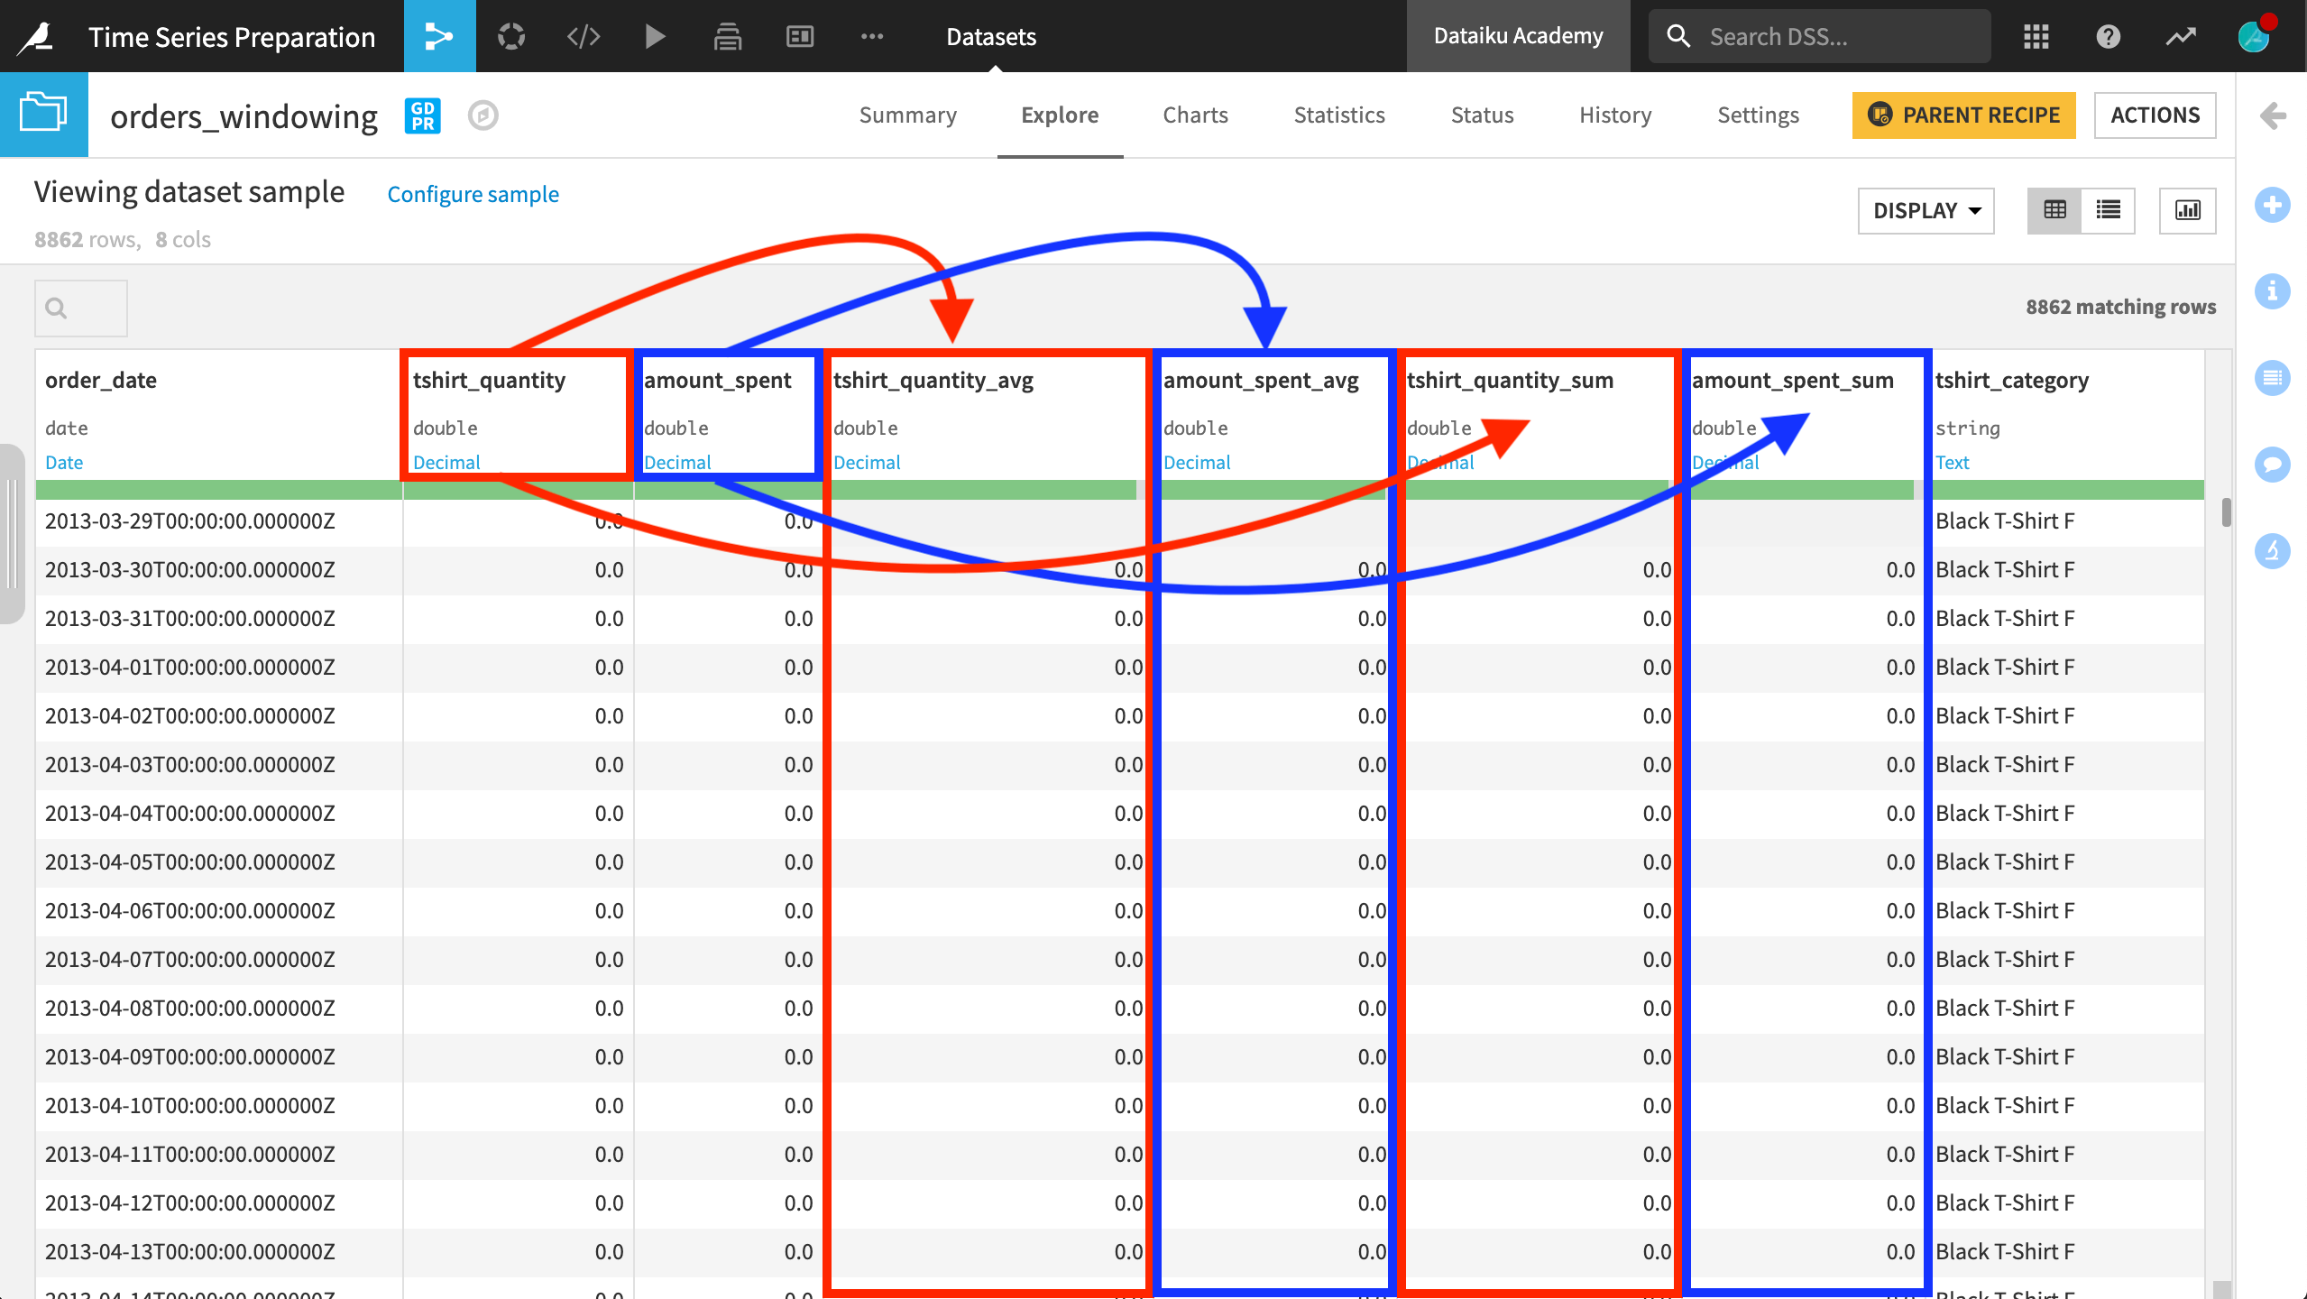2307x1299 pixels.
Task: Click the terminal/console icon in toolbar
Action: 584,36
